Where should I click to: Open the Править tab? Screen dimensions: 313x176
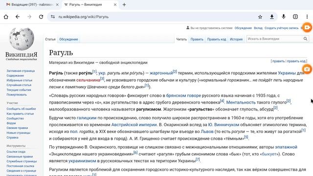[x=197, y=39]
